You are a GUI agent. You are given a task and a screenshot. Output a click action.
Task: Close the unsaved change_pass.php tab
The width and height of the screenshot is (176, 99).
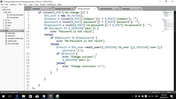click(95, 9)
